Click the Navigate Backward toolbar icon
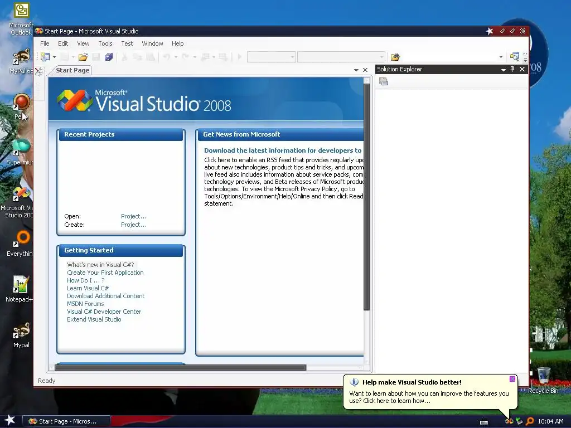 pos(205,57)
